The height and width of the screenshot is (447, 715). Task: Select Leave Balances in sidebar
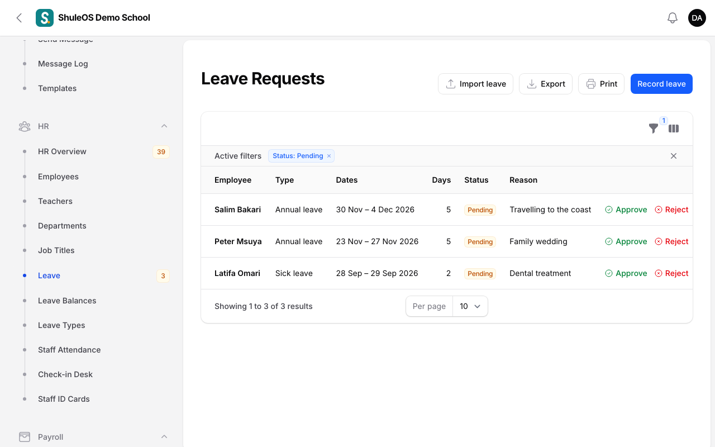pyautogui.click(x=67, y=301)
